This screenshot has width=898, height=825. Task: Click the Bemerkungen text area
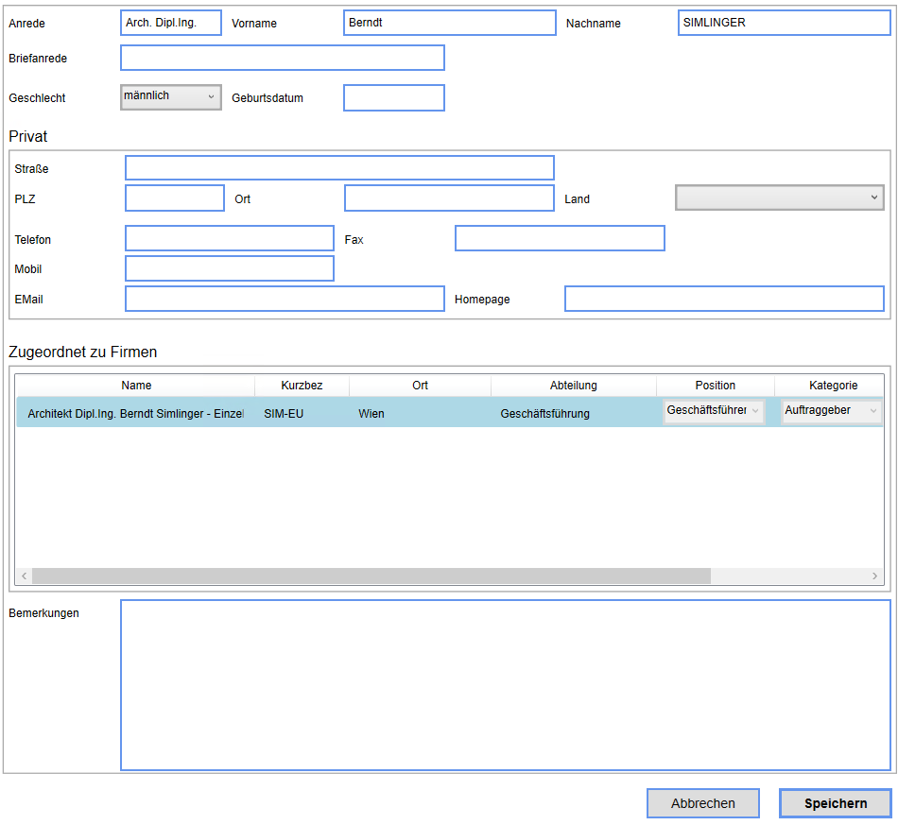tap(505, 685)
